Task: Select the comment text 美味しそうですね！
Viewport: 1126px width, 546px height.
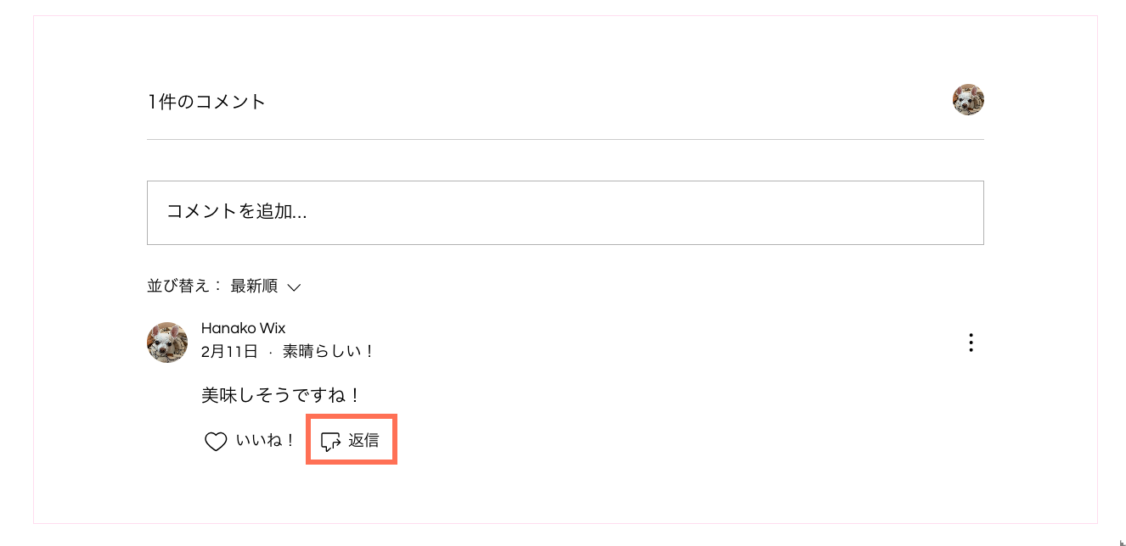Action: (x=281, y=395)
